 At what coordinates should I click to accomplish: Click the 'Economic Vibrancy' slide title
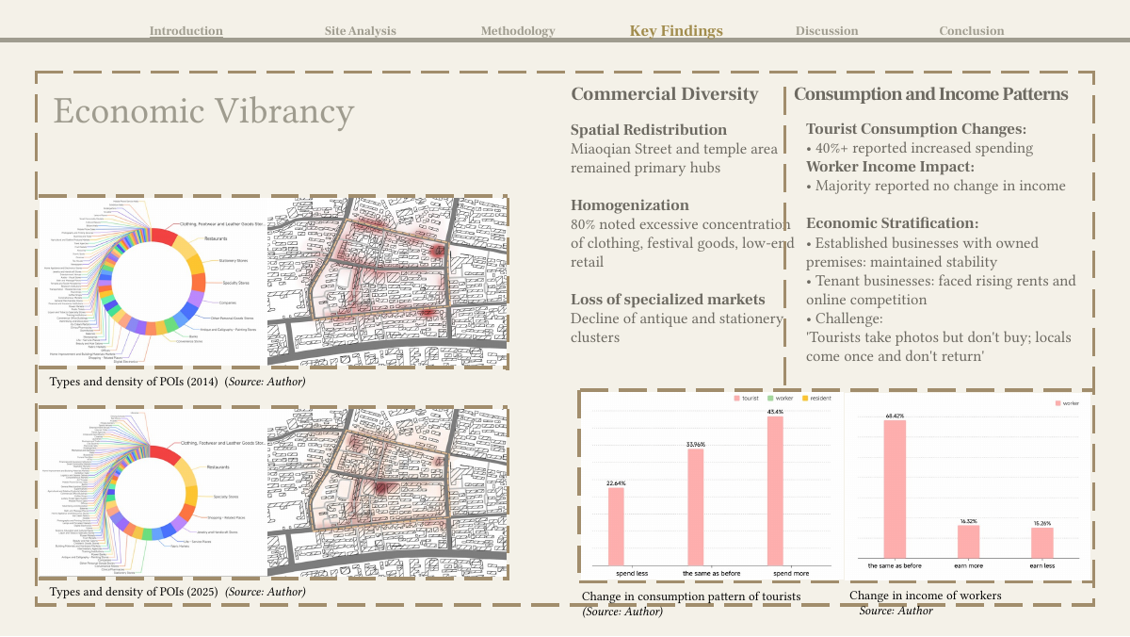tap(203, 111)
